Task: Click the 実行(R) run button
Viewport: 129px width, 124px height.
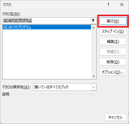Action: (x=113, y=21)
